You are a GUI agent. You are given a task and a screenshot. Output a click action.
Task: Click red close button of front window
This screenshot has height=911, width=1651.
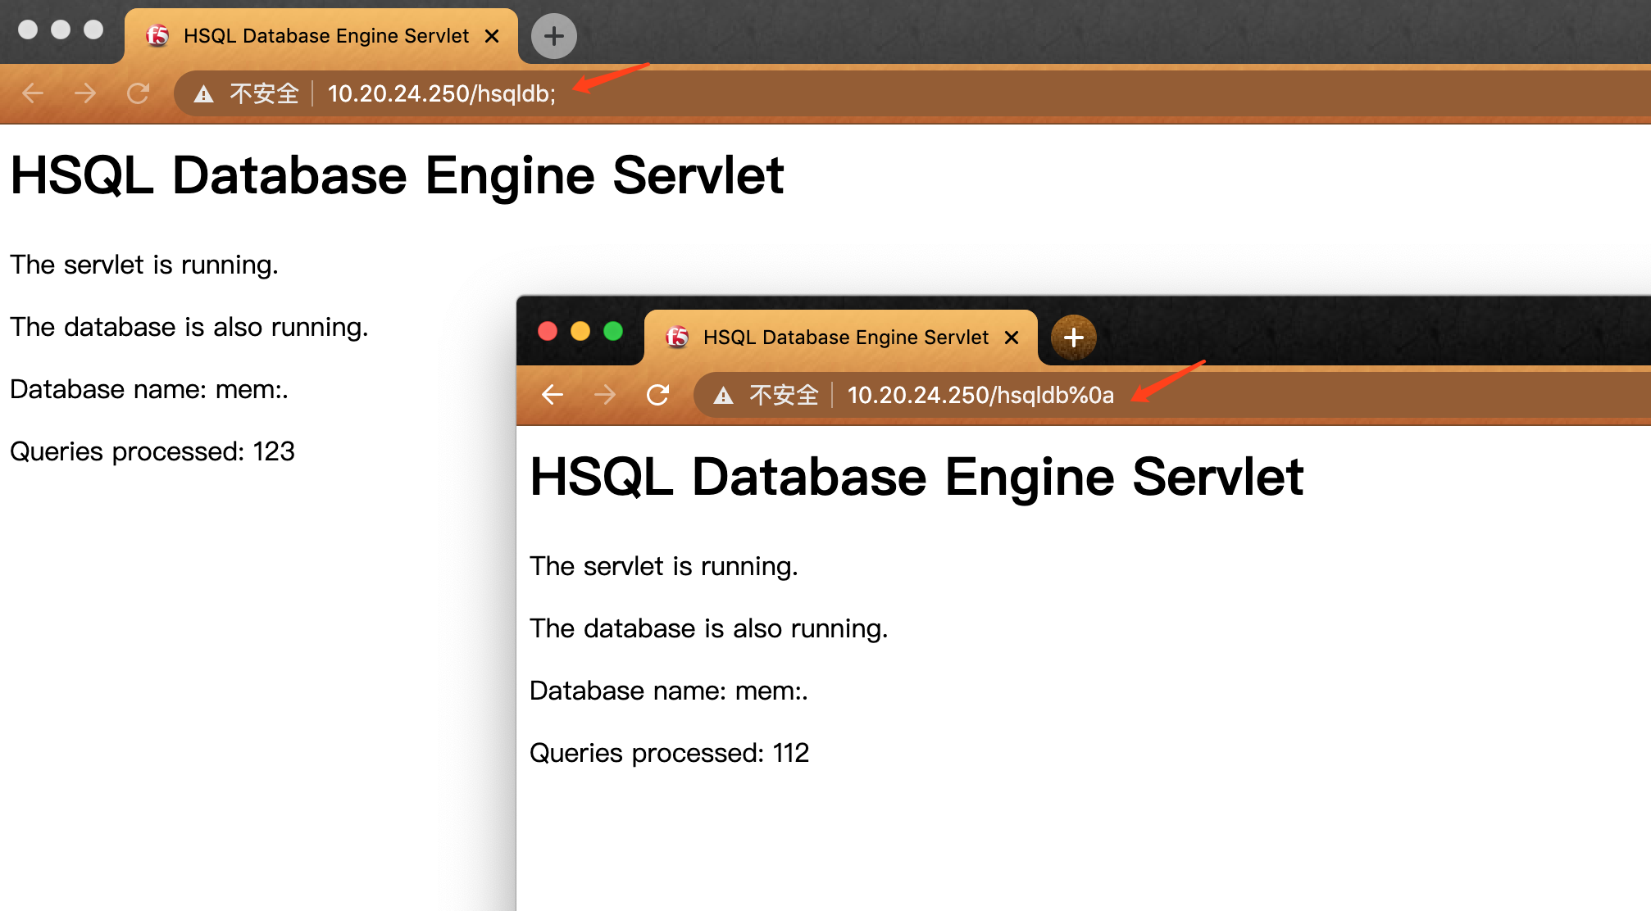[x=548, y=331]
